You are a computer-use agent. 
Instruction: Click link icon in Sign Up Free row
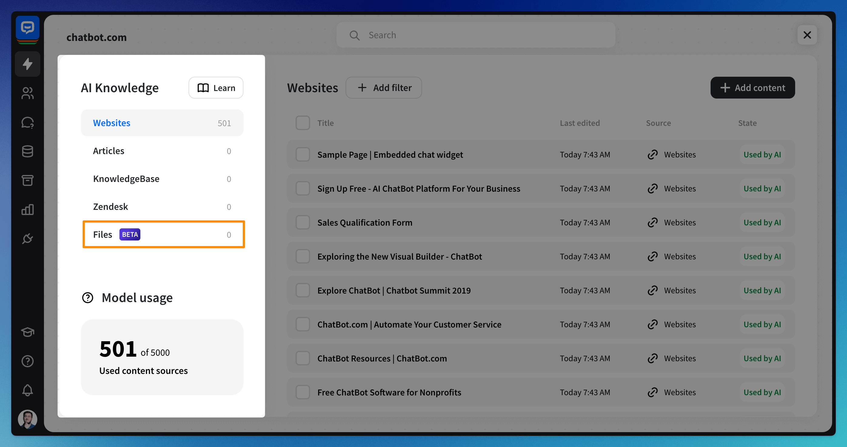point(653,188)
